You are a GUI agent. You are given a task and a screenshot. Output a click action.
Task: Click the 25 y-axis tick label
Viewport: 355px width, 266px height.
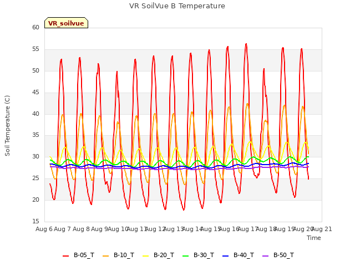(35, 178)
